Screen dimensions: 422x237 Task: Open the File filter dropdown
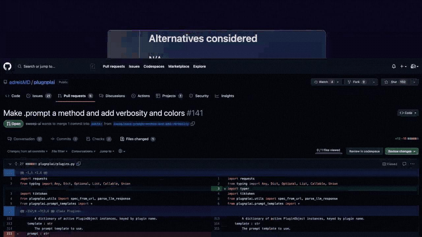pyautogui.click(x=59, y=151)
